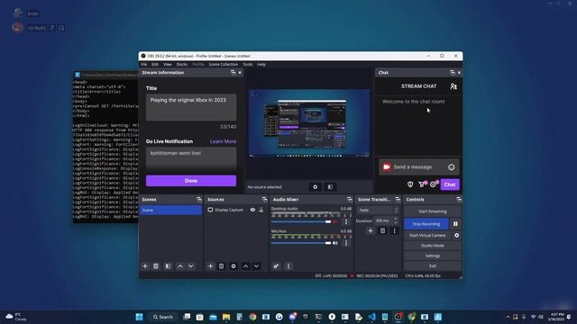Undock the Scenes panel
Image resolution: width=577 pixels, height=324 pixels.
pyautogui.click(x=199, y=200)
